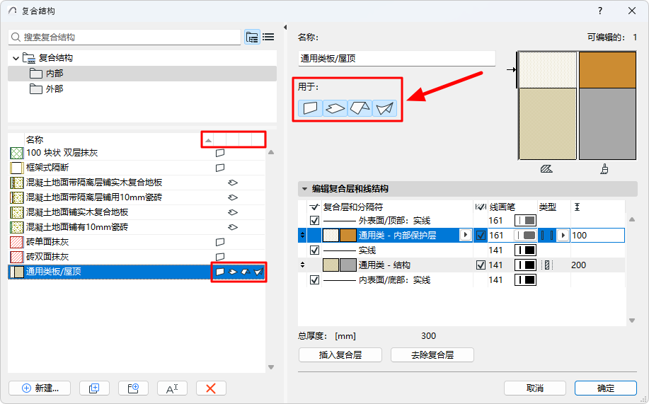Collapse the left panel with small arrow
Viewport: 649px width, 404px height.
(285, 28)
